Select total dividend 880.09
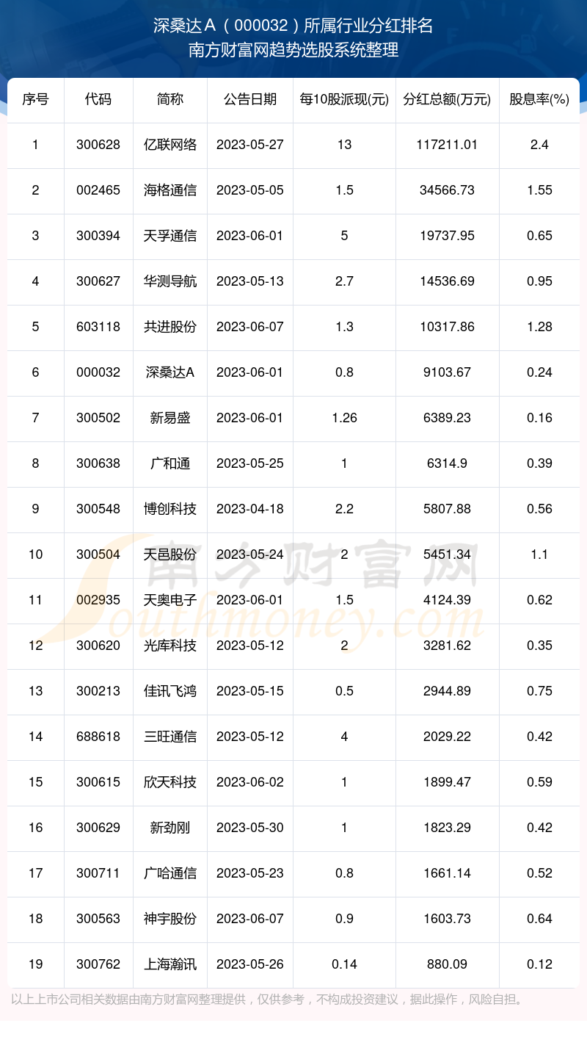Image resolution: width=587 pixels, height=1037 pixels. pos(447,964)
